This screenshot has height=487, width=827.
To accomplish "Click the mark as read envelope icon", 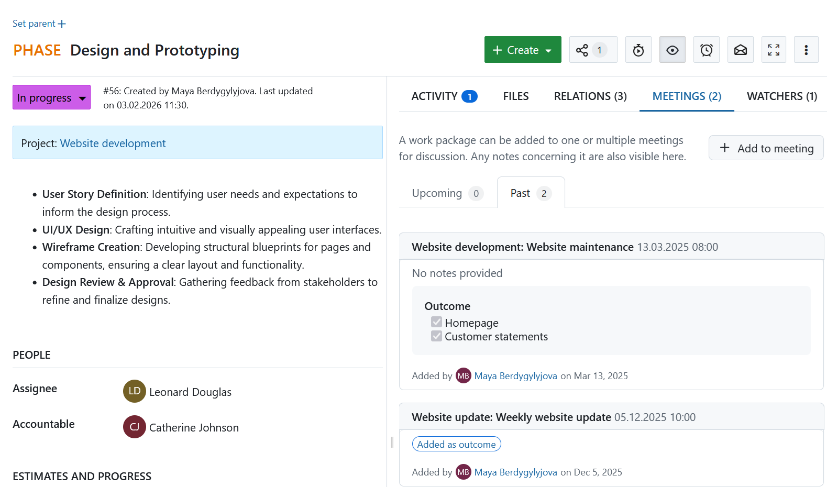I will coord(740,50).
